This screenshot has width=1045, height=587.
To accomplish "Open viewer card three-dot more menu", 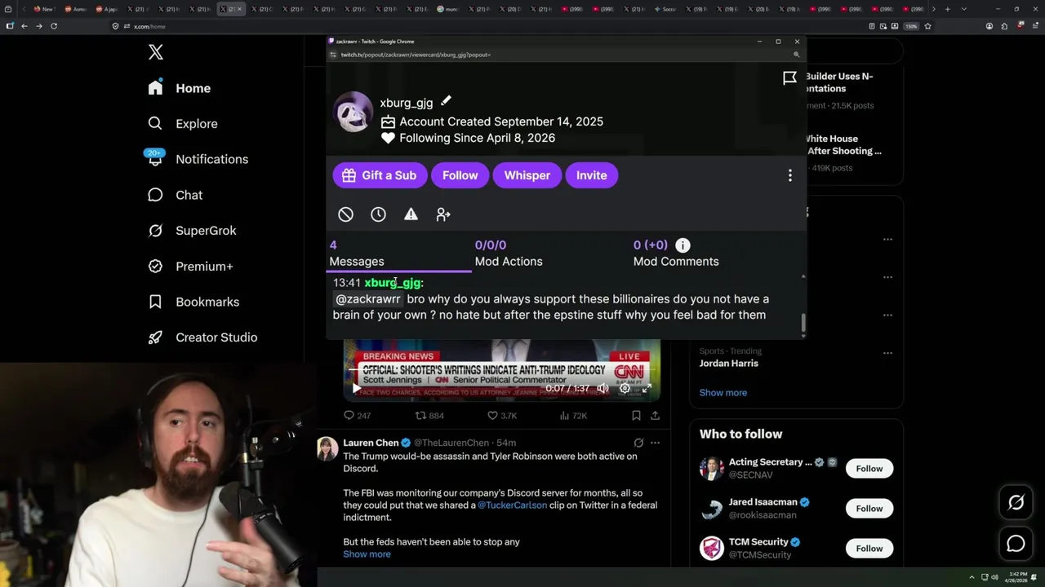I will point(789,175).
